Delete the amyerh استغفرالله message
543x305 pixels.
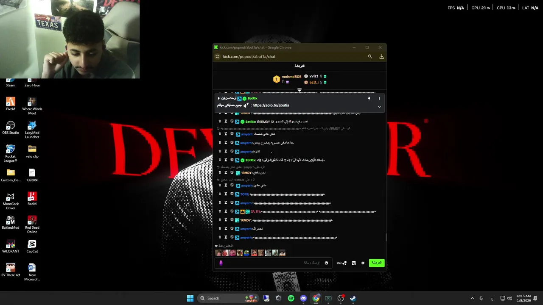220,229
